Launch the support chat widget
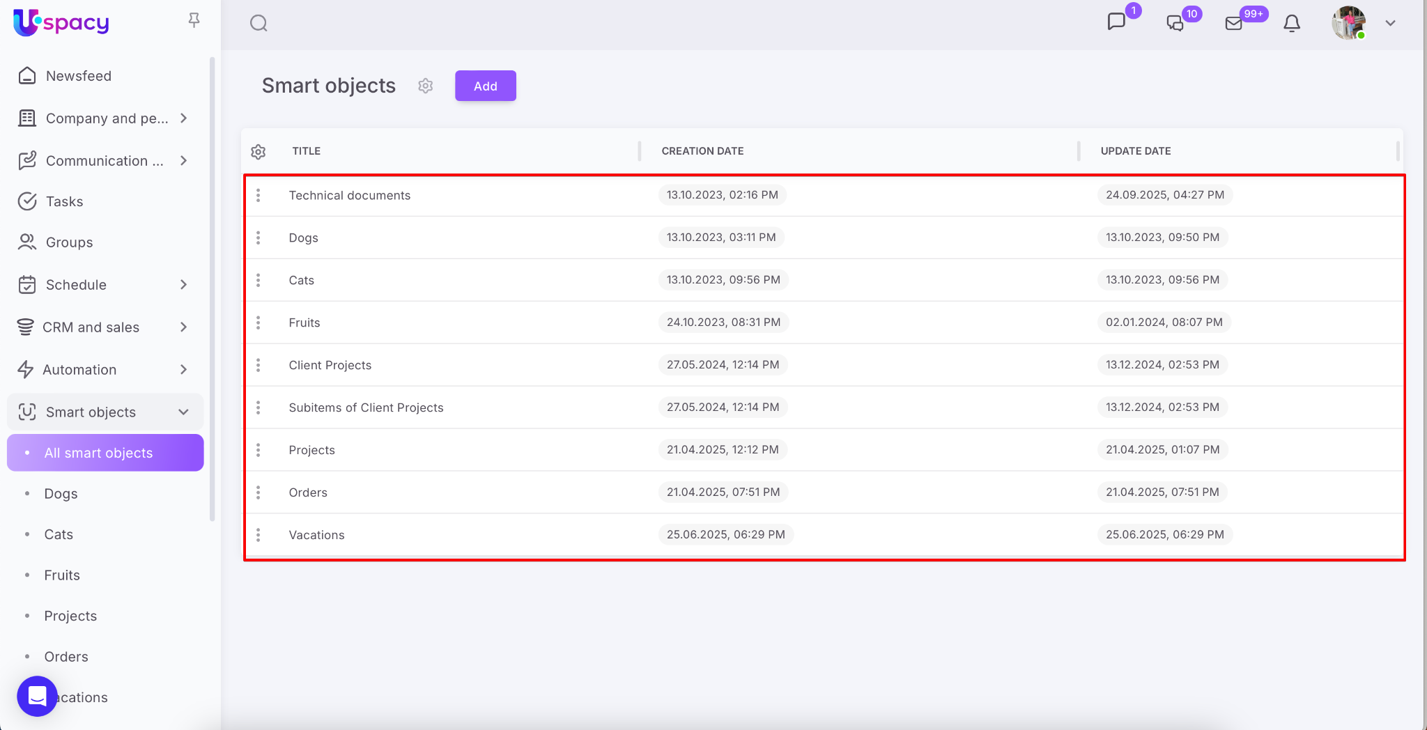 click(37, 696)
